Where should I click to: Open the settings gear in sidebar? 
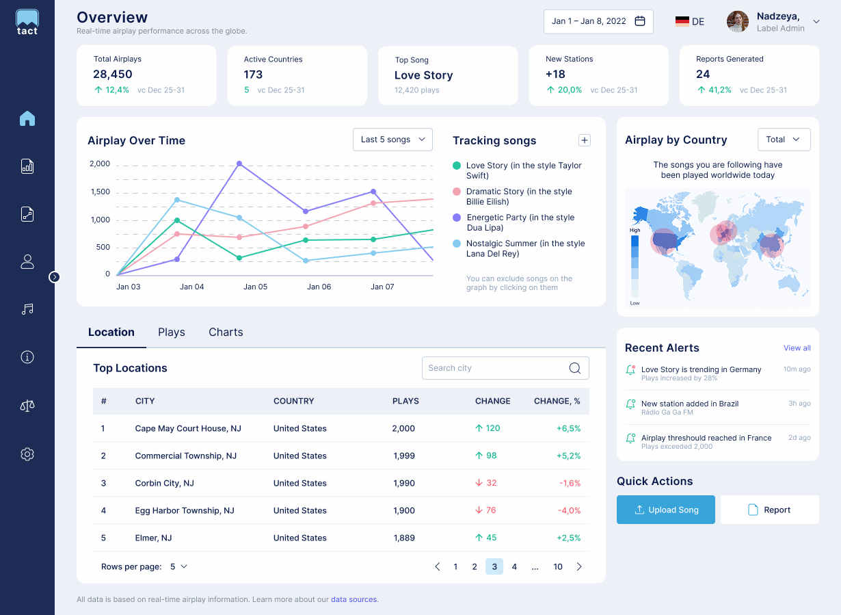point(27,454)
